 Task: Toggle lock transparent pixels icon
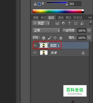pos(44,38)
